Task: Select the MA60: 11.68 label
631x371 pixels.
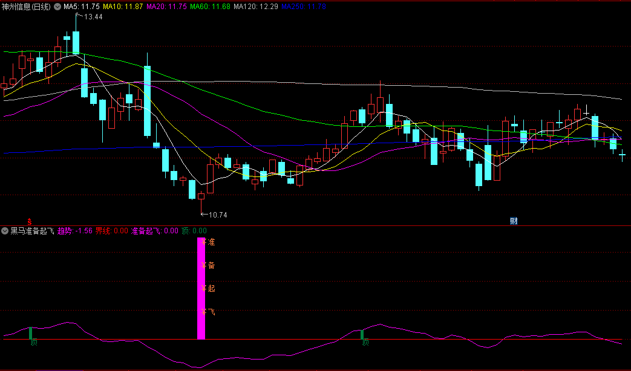Action: [x=210, y=7]
